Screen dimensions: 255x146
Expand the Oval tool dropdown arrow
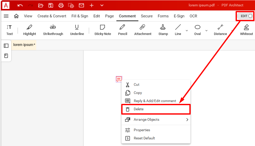pyautogui.click(x=207, y=31)
